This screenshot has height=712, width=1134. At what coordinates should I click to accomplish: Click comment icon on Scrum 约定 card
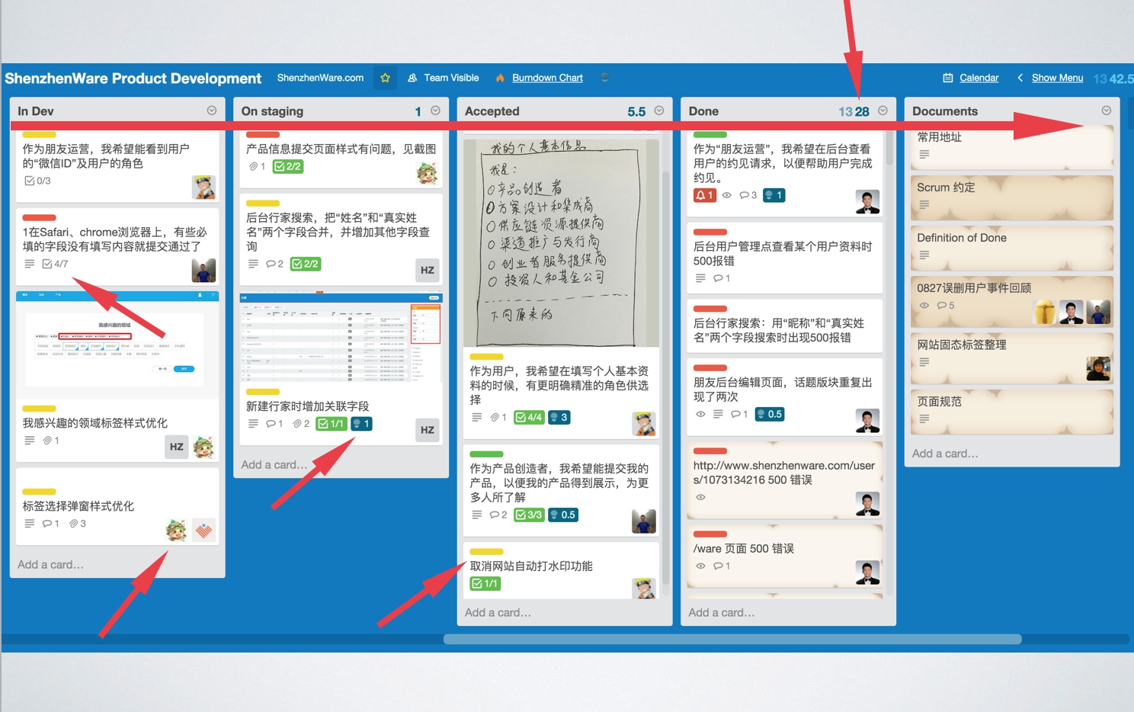pos(924,205)
